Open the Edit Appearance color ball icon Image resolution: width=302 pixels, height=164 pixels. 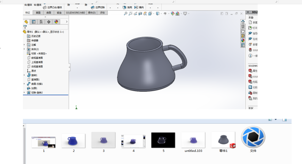pos(172,13)
